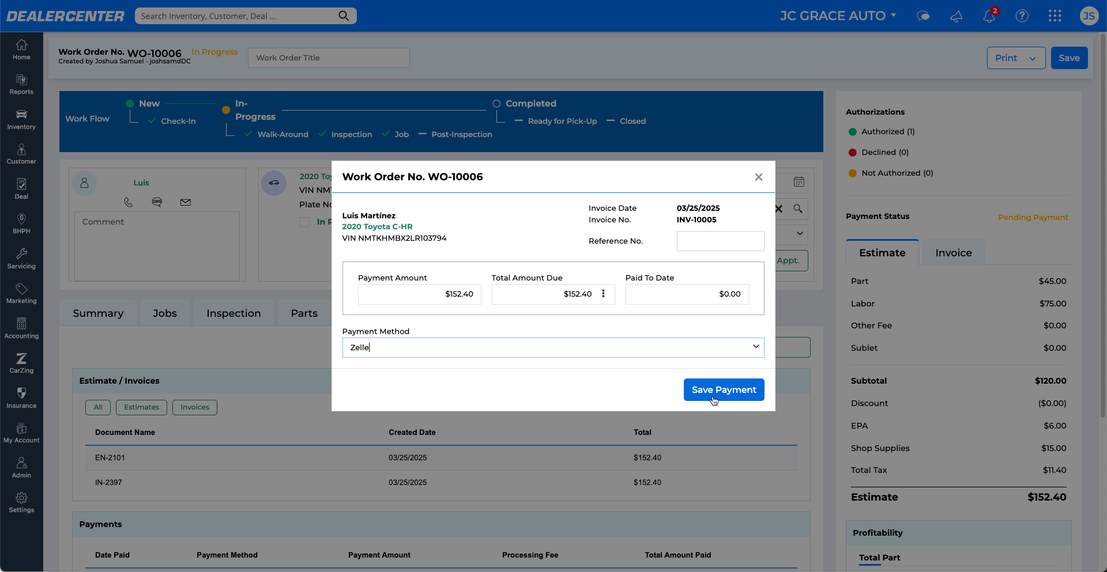Click the Save Payment button
The width and height of the screenshot is (1107, 572).
pos(724,390)
